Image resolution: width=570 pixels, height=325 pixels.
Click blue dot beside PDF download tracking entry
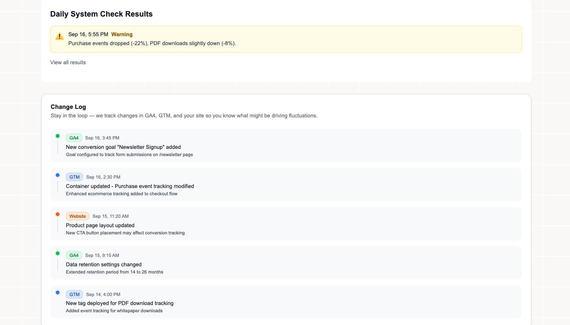coord(58,293)
